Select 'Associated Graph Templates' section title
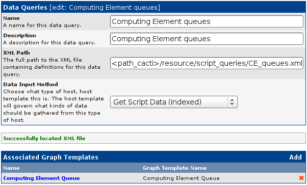Viewport: 307px width, 185px height. 50,157
